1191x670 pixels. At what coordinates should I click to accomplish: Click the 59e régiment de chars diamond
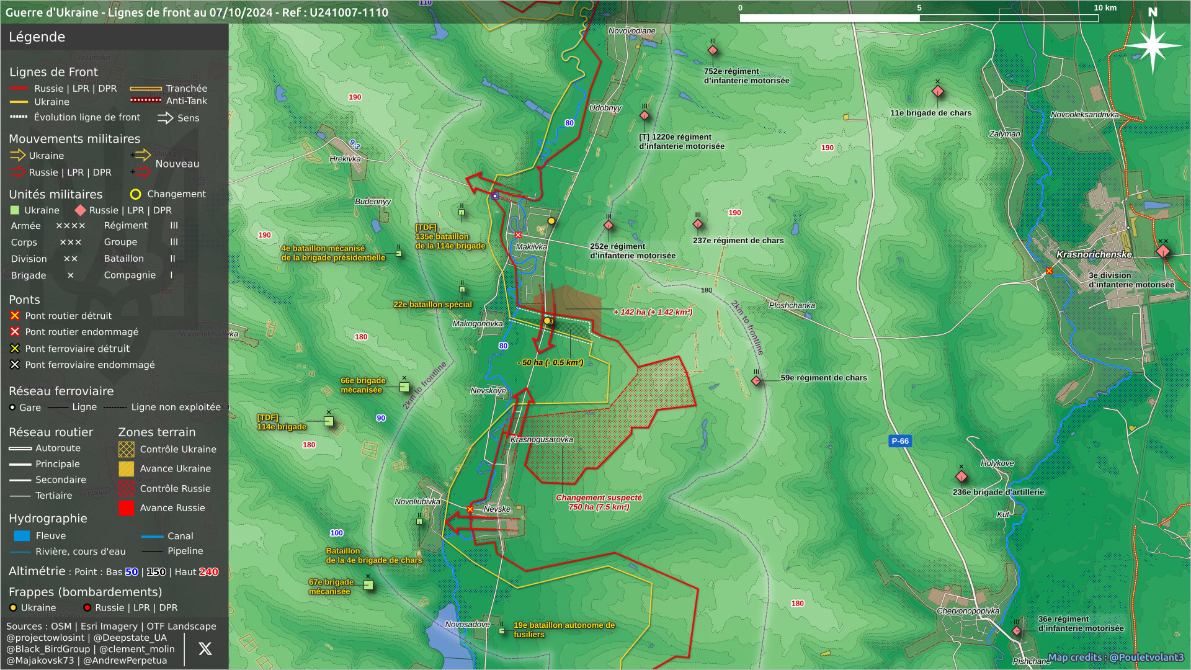click(756, 381)
